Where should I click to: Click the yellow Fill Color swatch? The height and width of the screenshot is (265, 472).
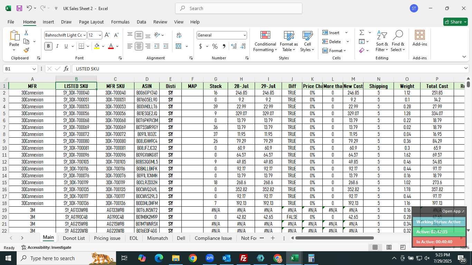click(x=97, y=46)
